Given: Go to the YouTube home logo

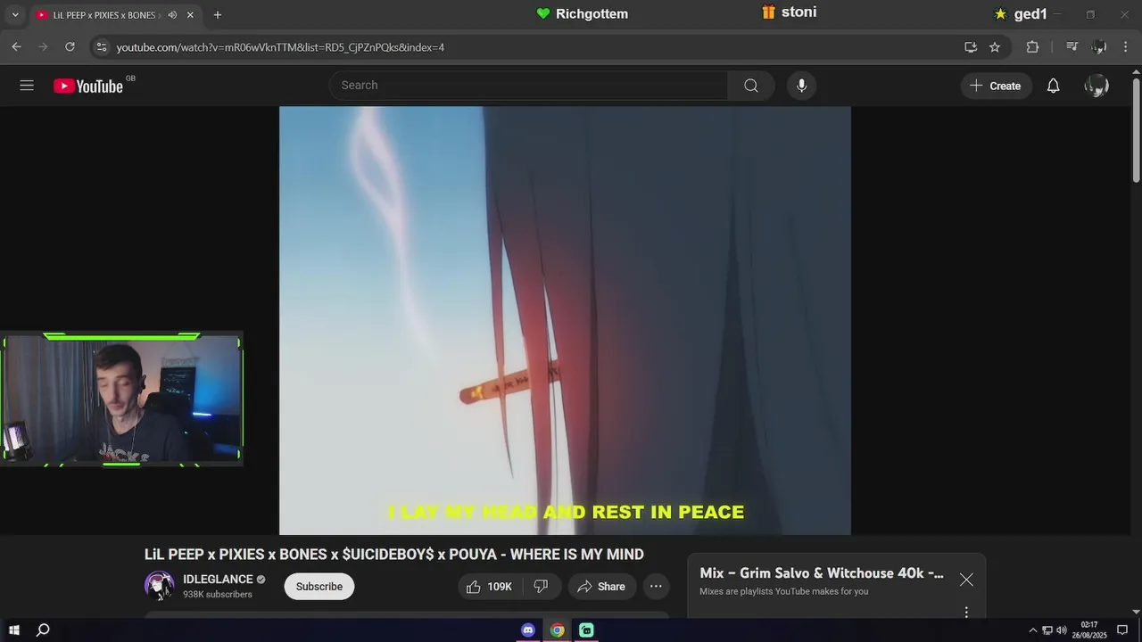Looking at the screenshot, I should point(88,86).
